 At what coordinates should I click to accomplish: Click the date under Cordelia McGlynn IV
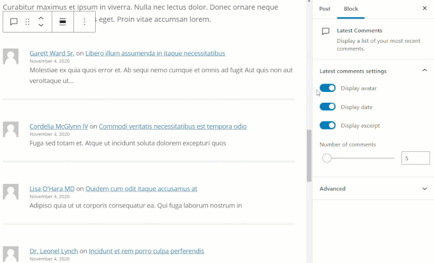pyautogui.click(x=50, y=134)
